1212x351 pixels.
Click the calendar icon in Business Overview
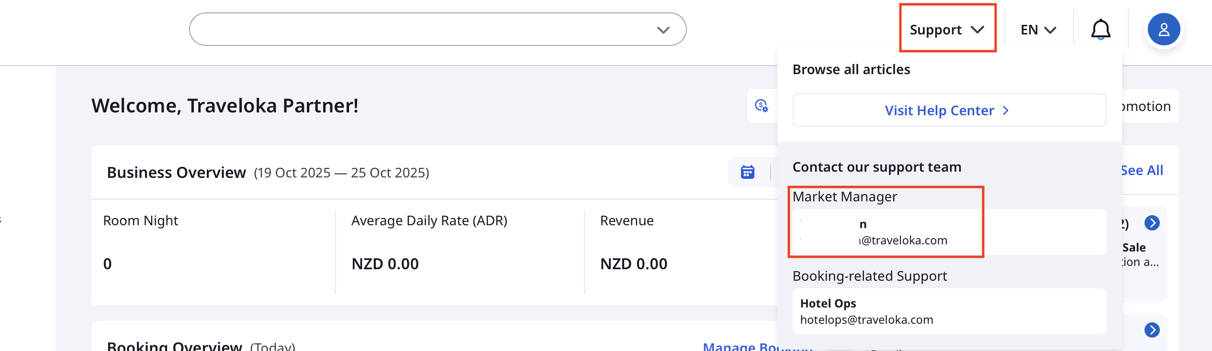pyautogui.click(x=747, y=172)
